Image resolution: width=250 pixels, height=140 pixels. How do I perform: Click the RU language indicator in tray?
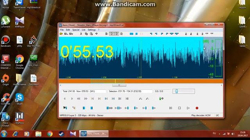coord(214,133)
